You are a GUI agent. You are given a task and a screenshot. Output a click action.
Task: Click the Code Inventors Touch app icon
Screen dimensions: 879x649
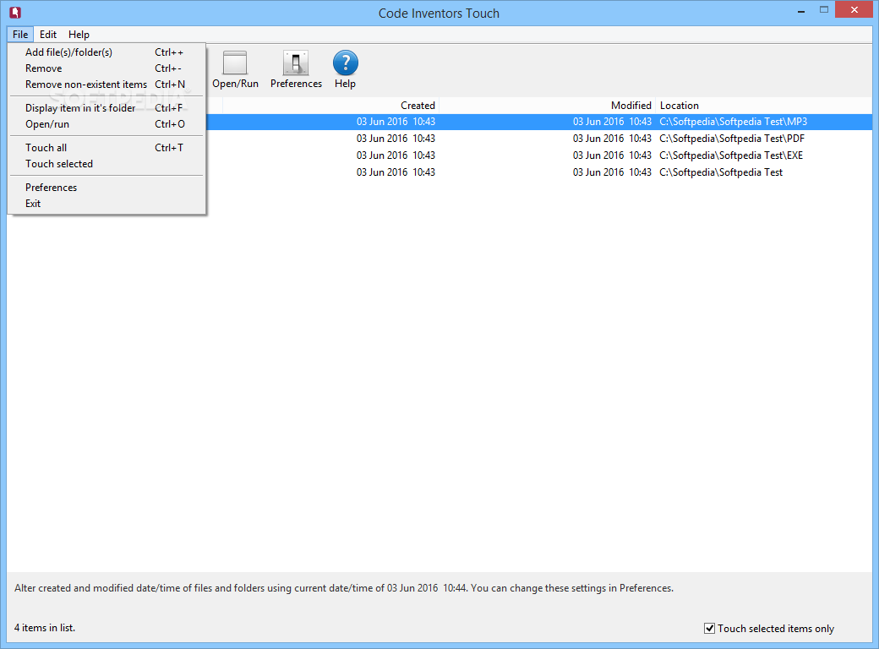[x=15, y=12]
